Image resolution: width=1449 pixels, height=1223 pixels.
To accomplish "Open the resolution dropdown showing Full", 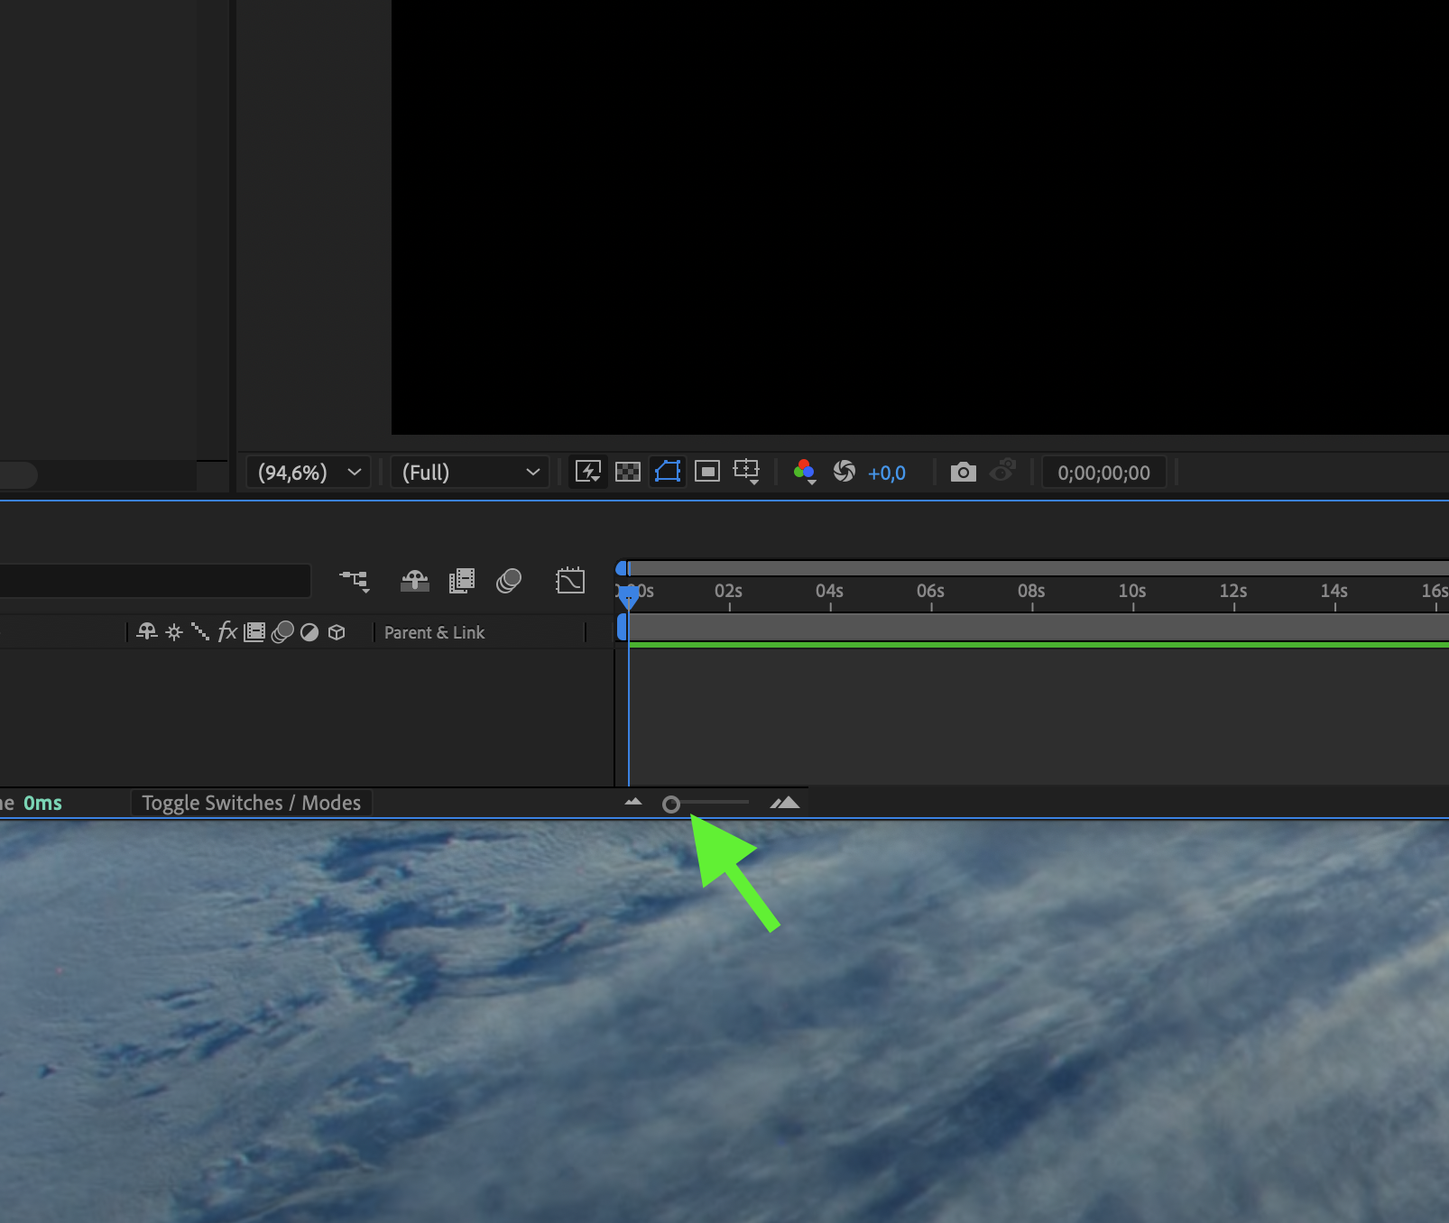I will [x=469, y=472].
